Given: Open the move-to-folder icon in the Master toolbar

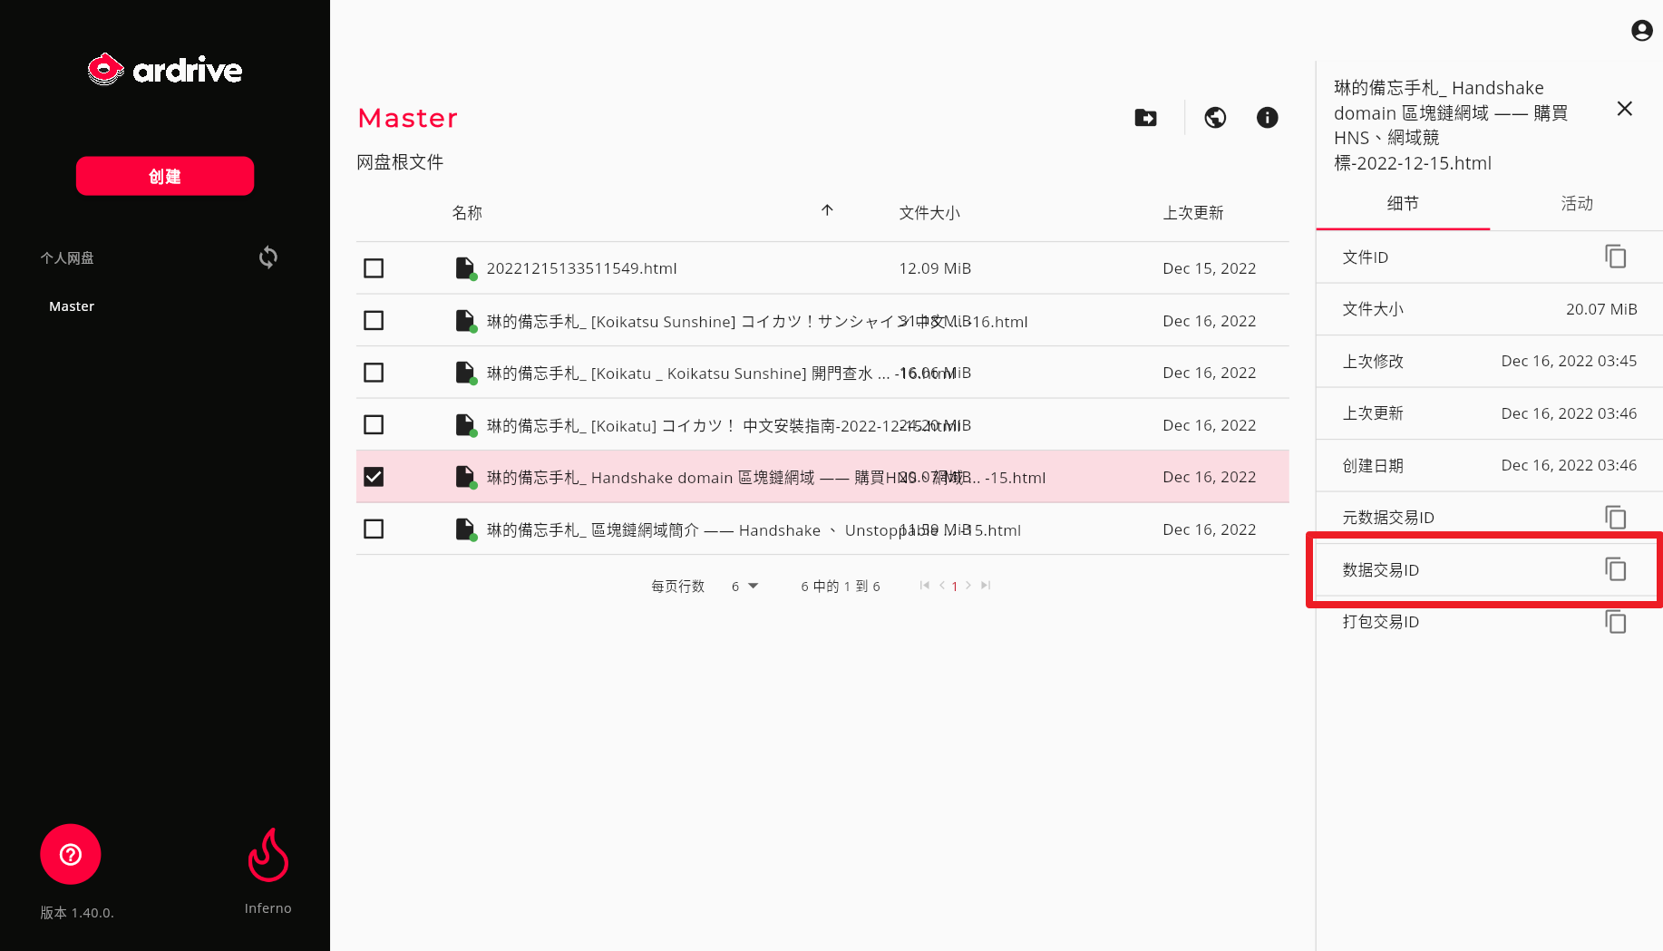Looking at the screenshot, I should (1145, 118).
